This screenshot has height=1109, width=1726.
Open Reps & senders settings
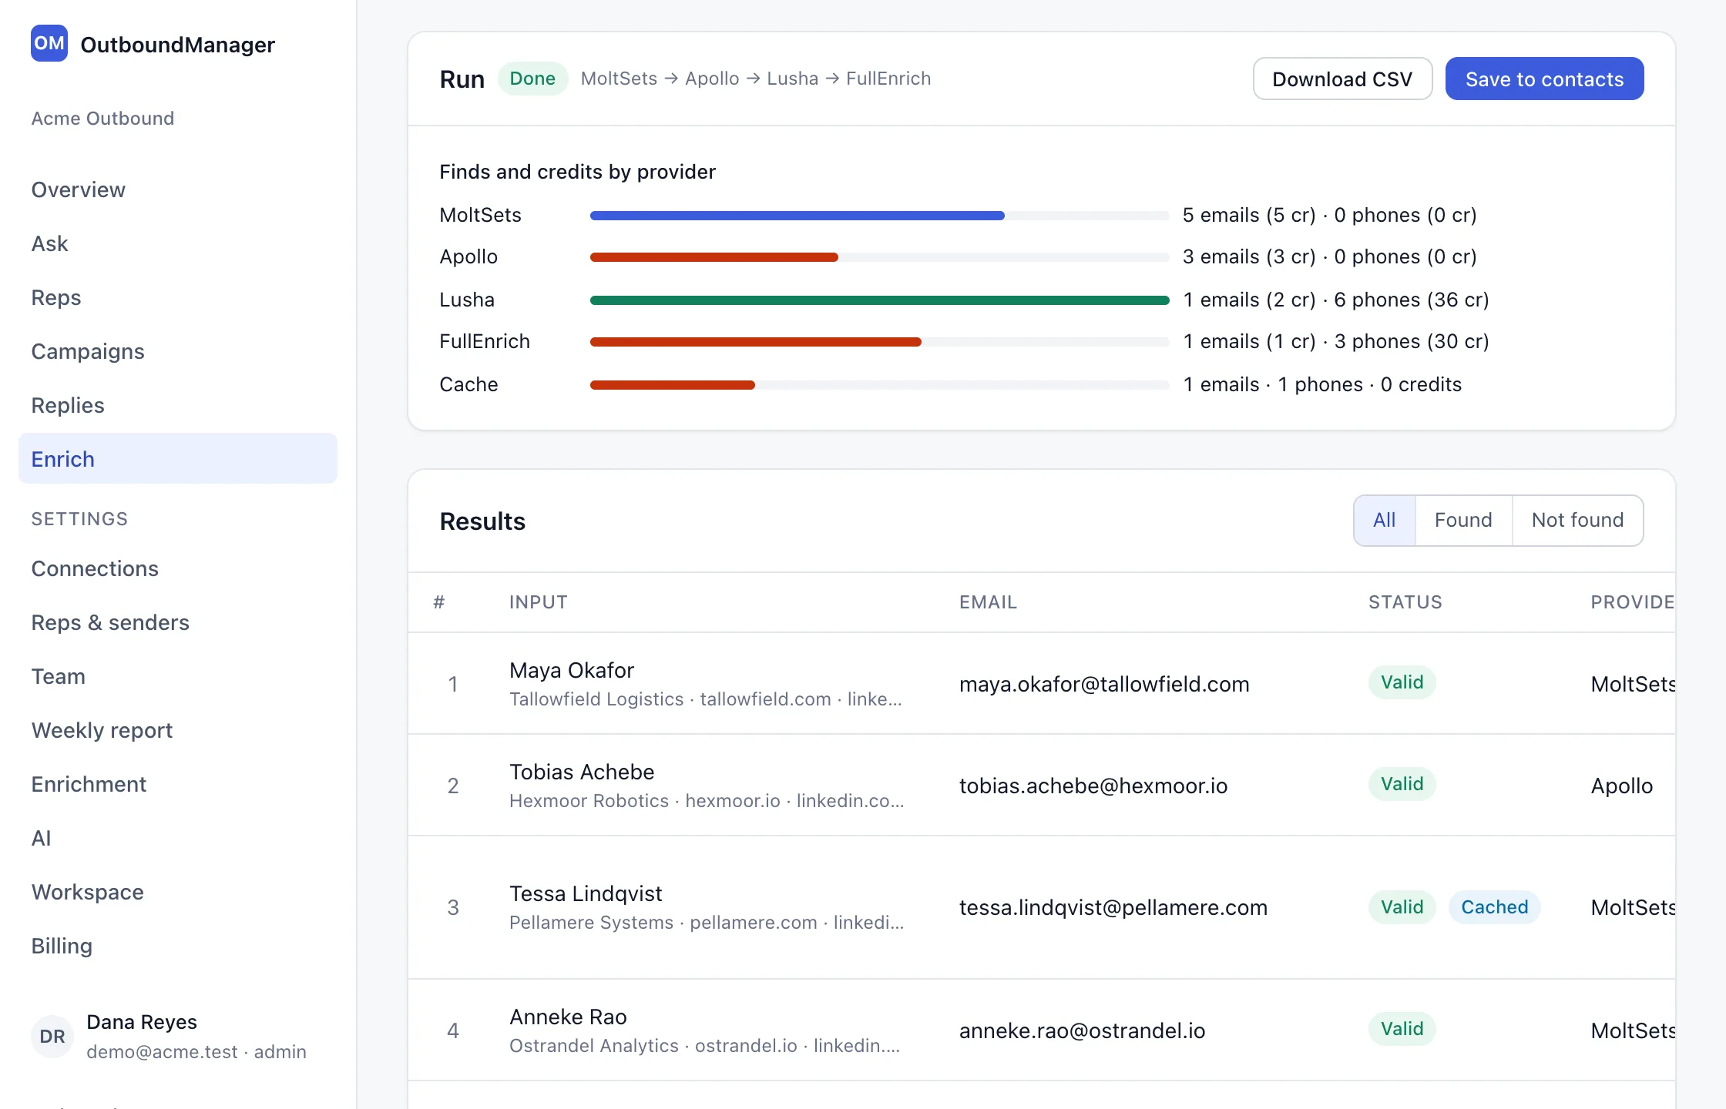click(x=178, y=622)
